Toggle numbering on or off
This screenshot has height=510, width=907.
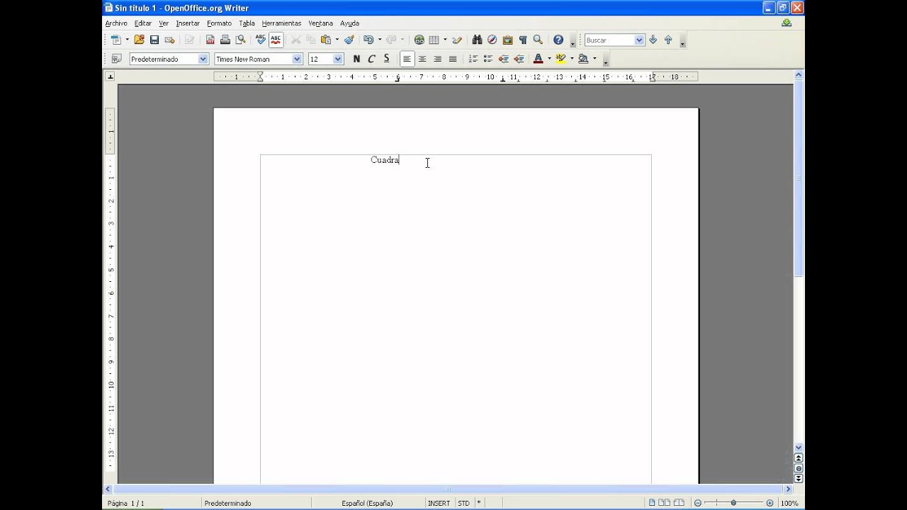click(x=473, y=59)
